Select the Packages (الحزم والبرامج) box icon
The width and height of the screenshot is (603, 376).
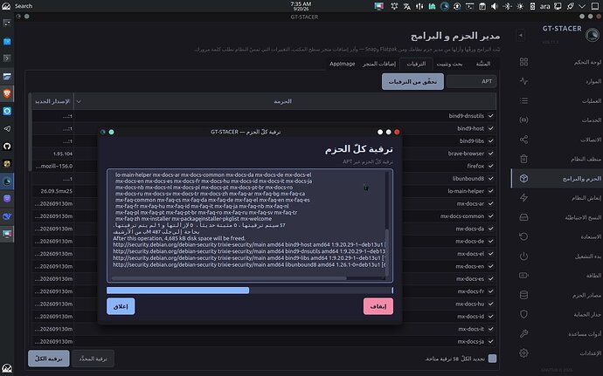click(523, 178)
